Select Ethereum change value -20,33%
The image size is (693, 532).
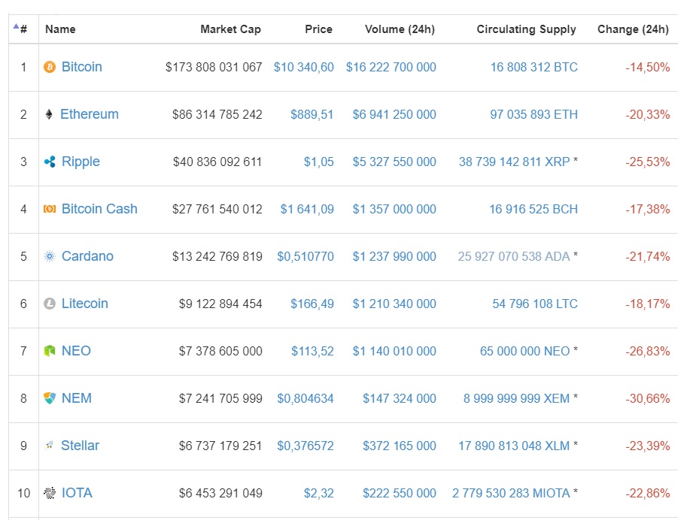[x=648, y=114]
